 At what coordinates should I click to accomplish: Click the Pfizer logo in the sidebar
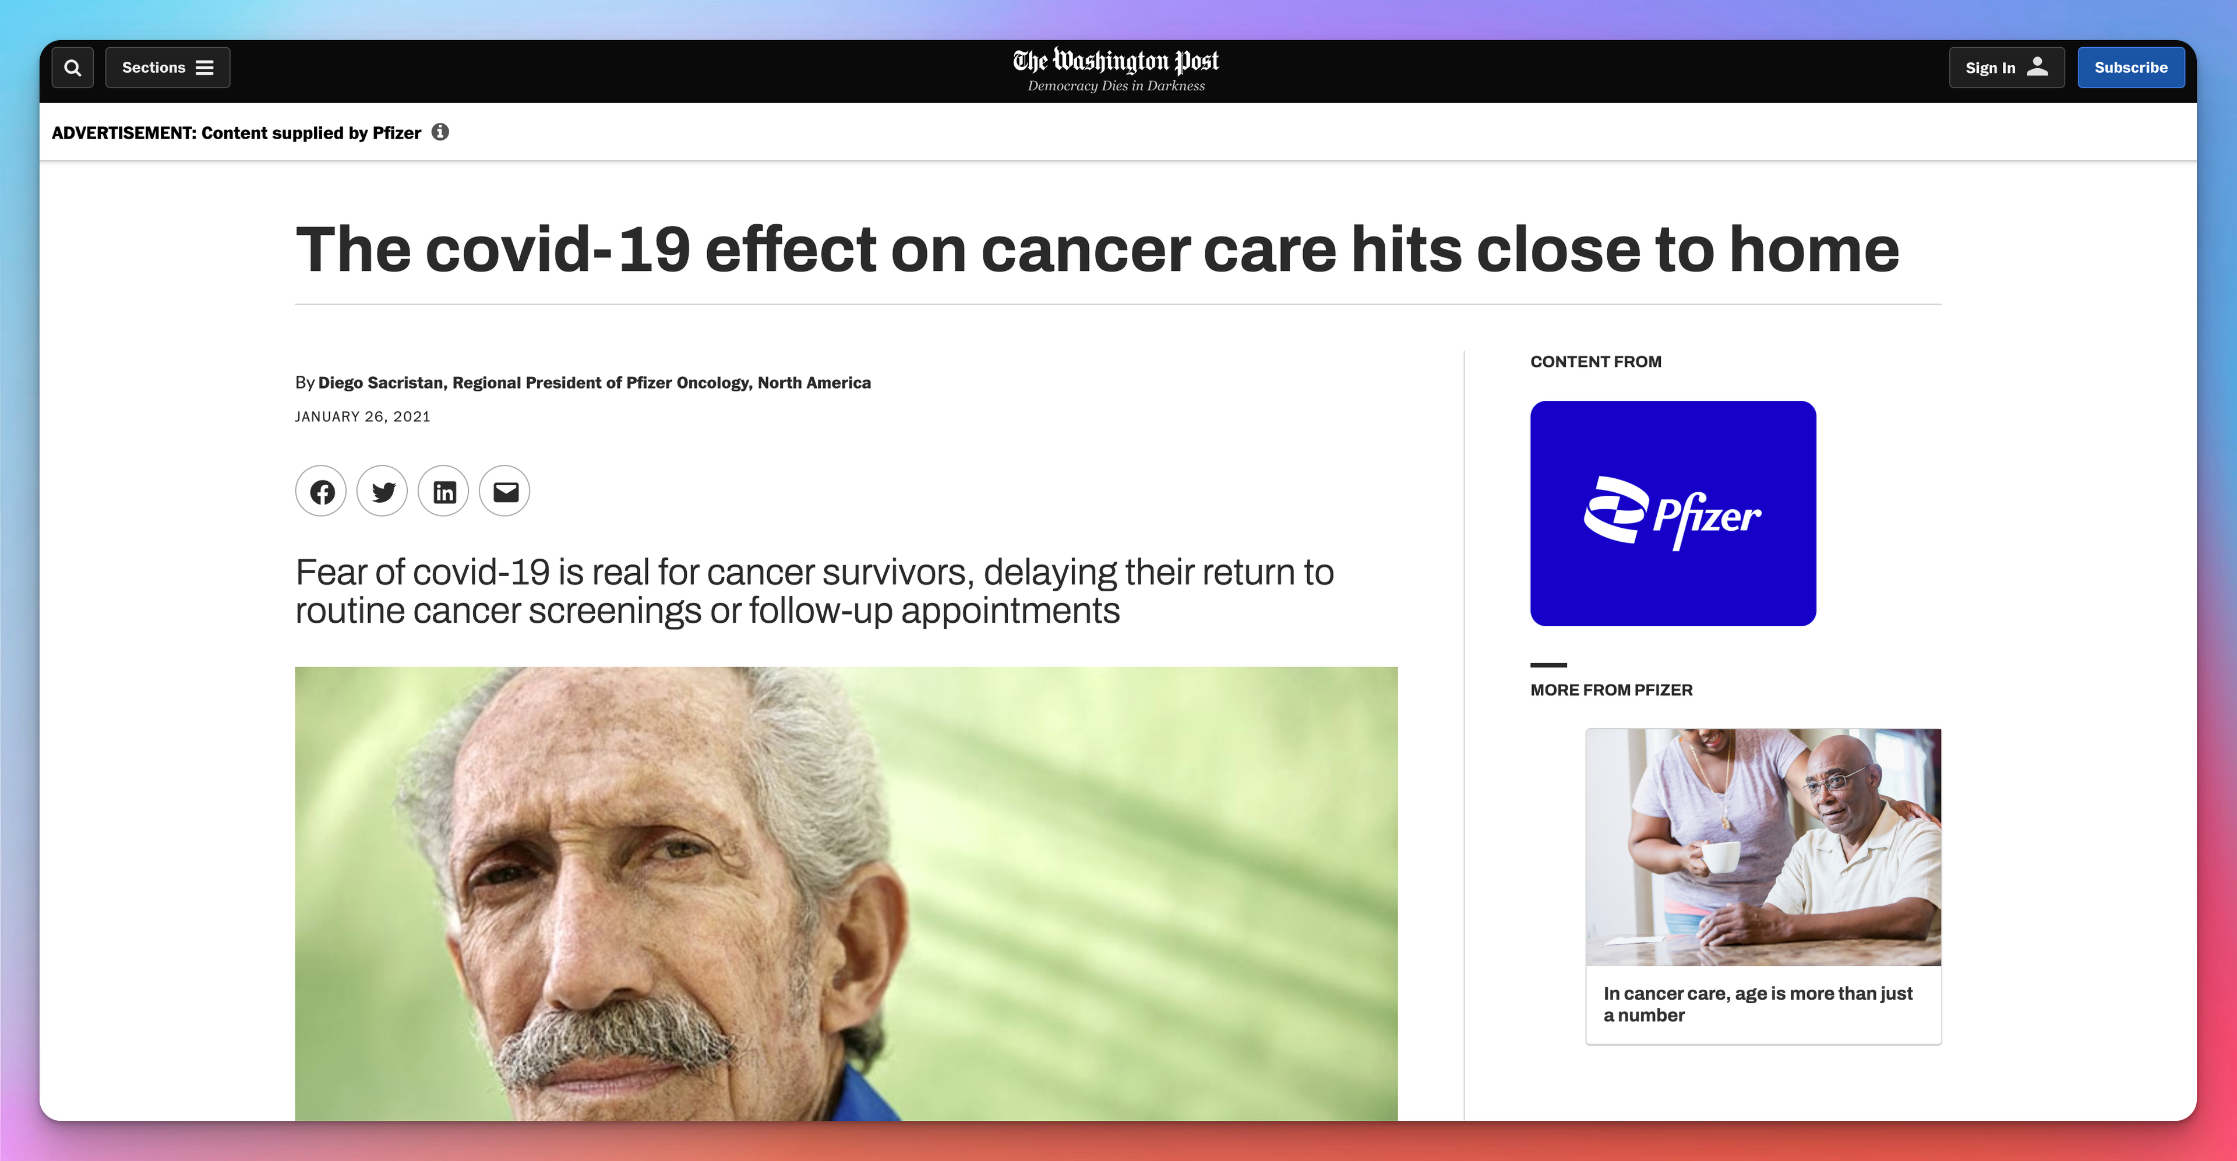coord(1672,513)
